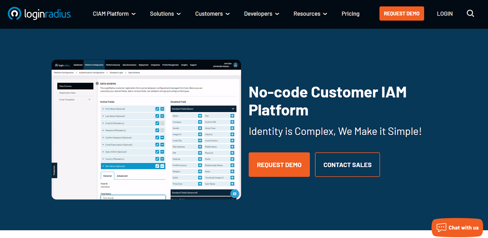Open the Chat with us widget
Viewport: 488px width, 238px height.
(457, 228)
